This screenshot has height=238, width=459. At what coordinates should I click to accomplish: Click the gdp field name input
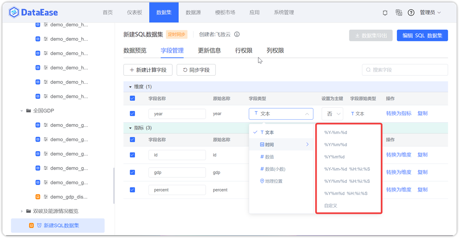click(x=177, y=172)
